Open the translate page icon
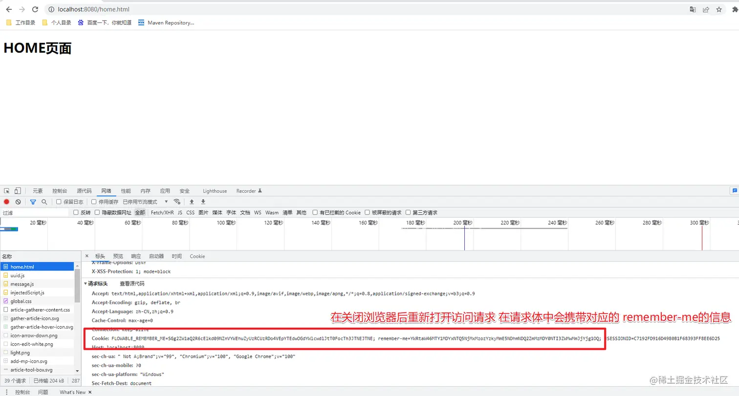Screen dimensions: 739x396 click(693, 9)
